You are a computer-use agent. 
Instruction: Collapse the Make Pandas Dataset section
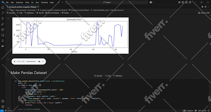(8, 72)
